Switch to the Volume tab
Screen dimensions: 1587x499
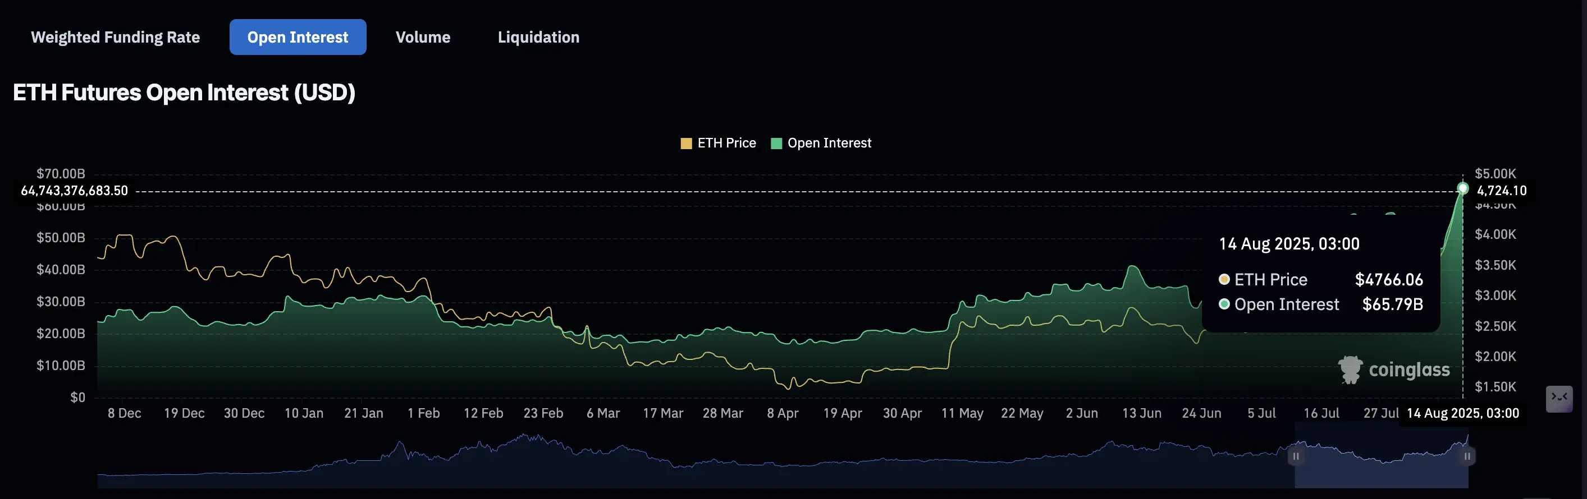coord(423,38)
